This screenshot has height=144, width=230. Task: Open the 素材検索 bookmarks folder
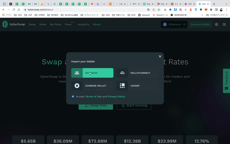pos(53,15)
